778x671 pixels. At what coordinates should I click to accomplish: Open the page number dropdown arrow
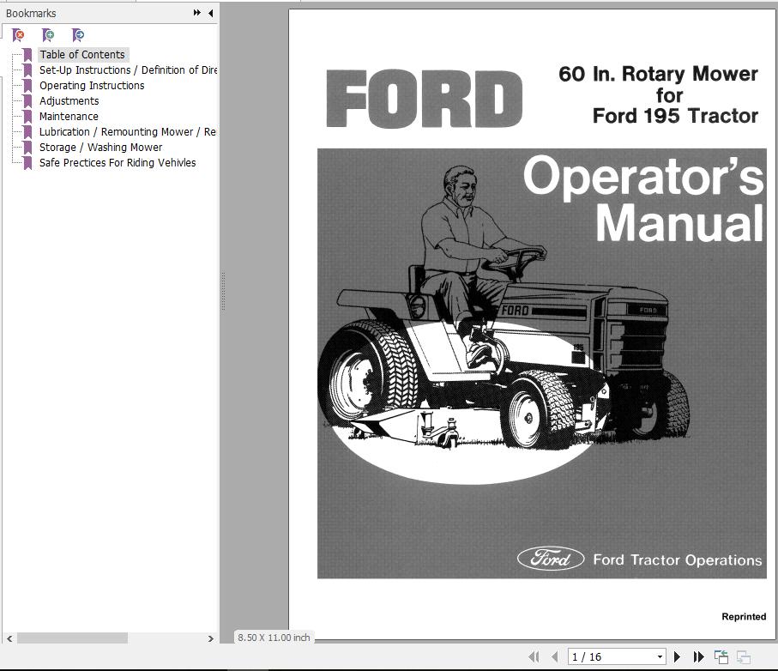[x=660, y=656]
